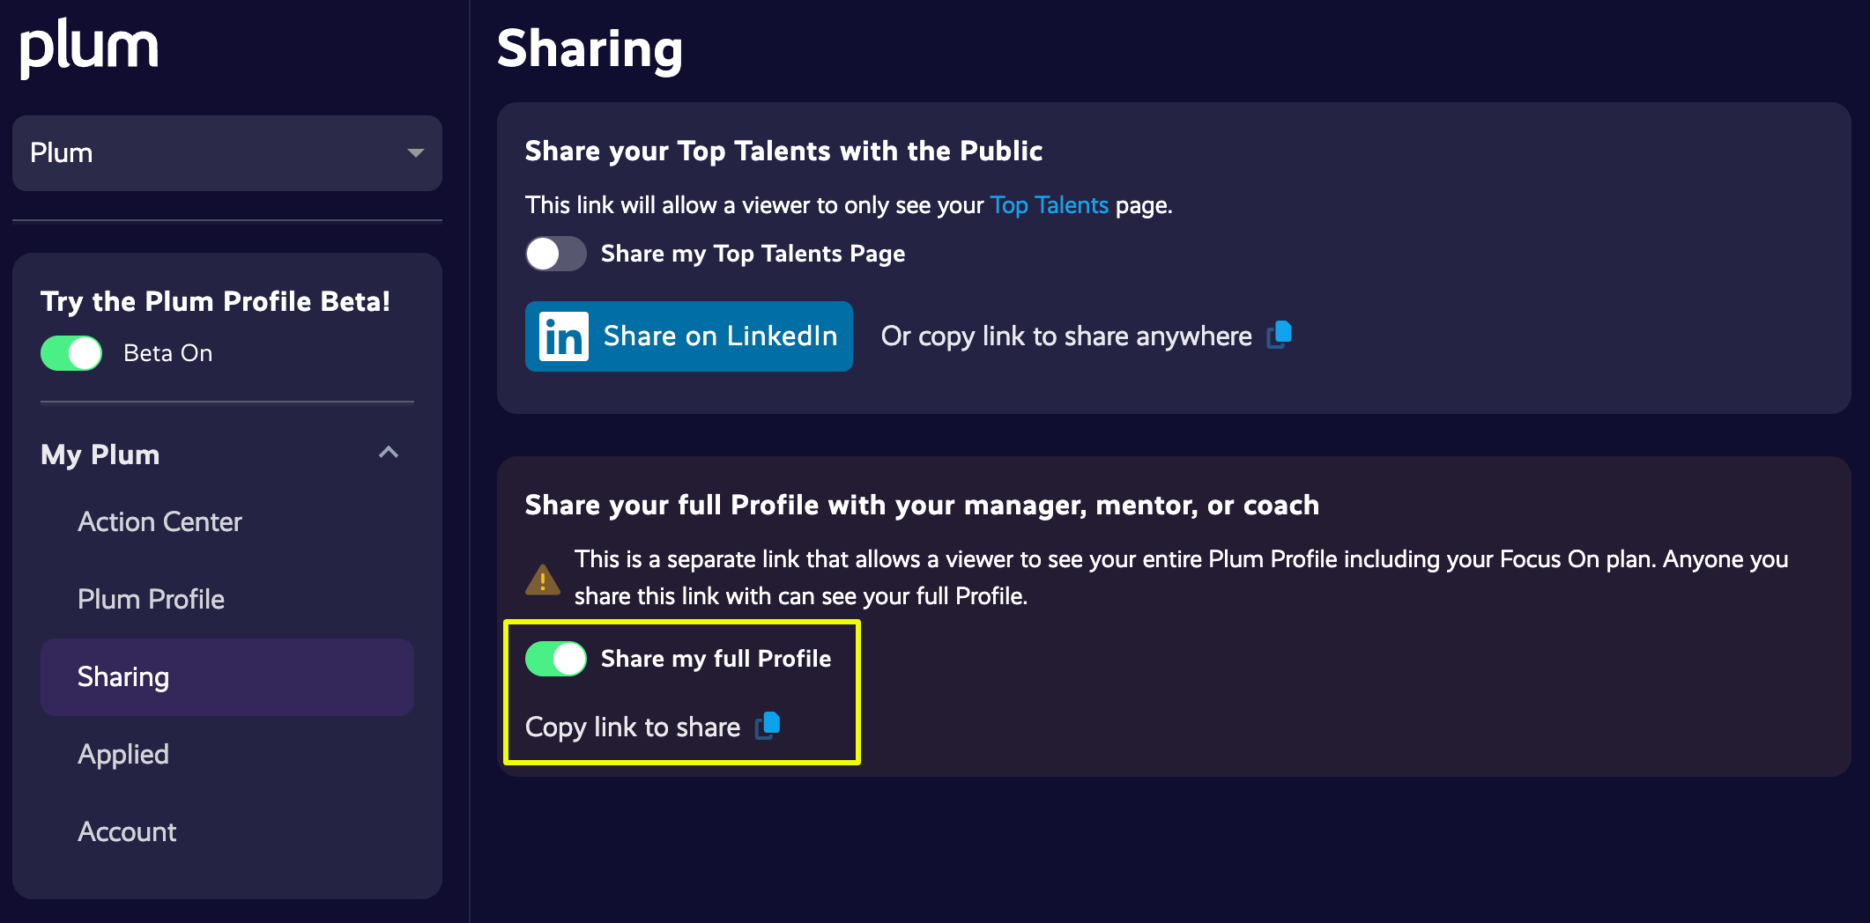1870x923 pixels.
Task: Enable the Share my Top Talents Page toggle
Action: tap(555, 254)
